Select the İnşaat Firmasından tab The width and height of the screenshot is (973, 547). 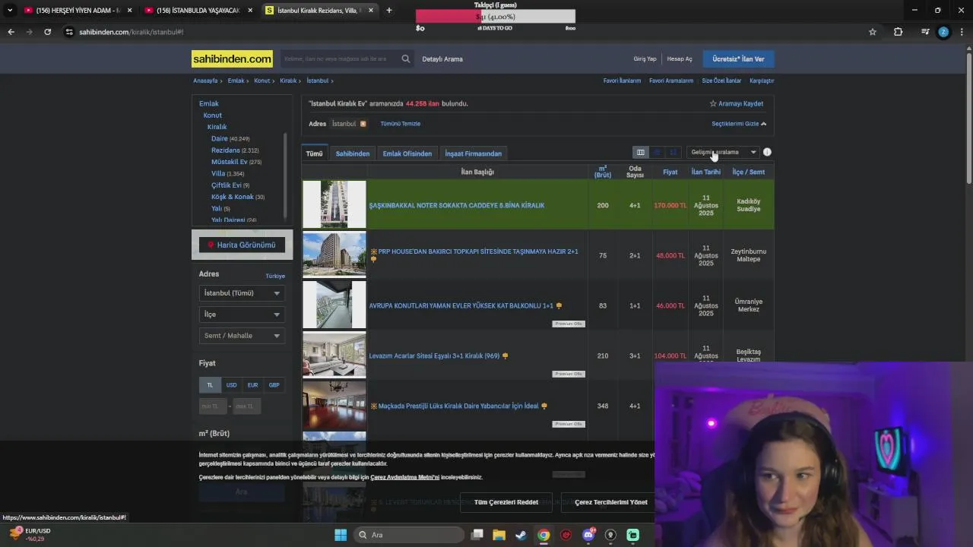(474, 153)
